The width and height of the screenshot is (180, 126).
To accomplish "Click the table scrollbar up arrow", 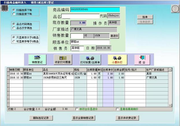I will 170,70.
